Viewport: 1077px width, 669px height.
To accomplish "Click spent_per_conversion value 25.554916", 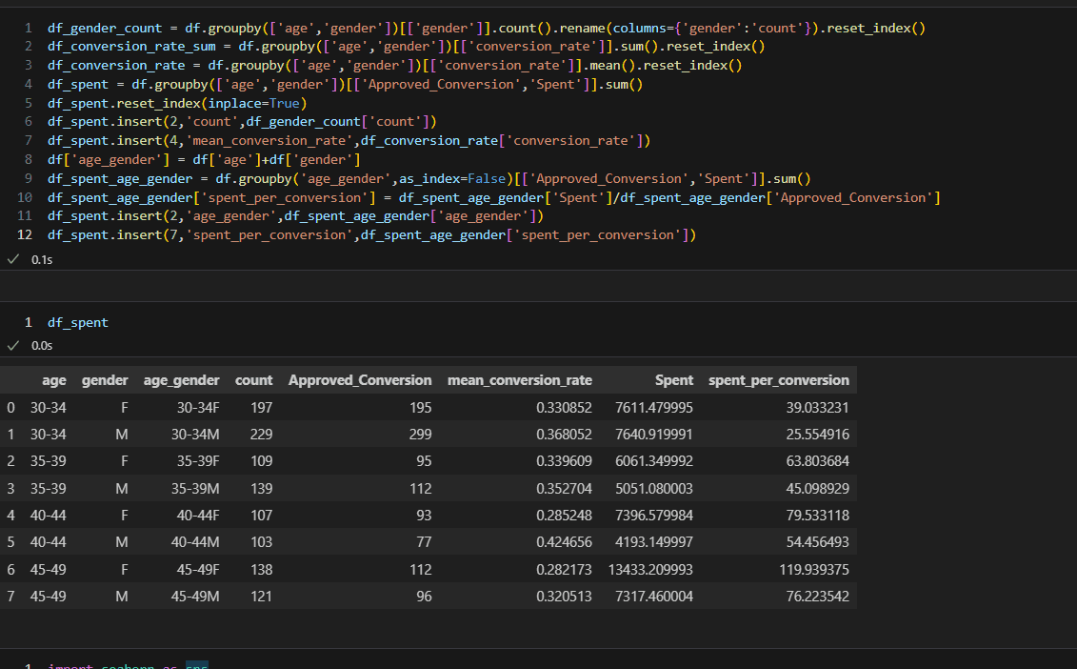I will tap(817, 435).
